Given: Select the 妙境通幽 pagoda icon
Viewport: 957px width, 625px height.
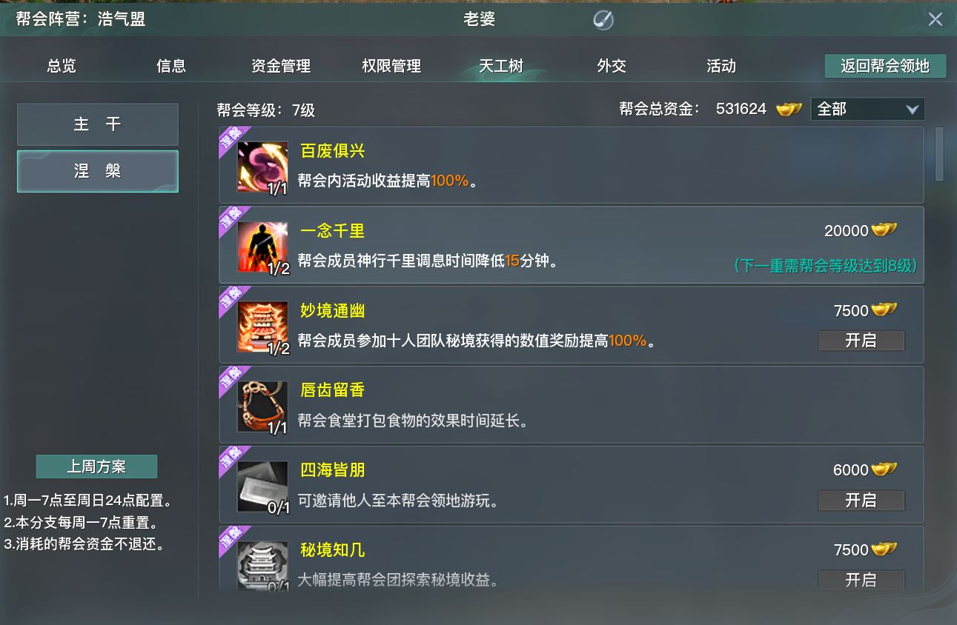Looking at the screenshot, I should coord(262,327).
